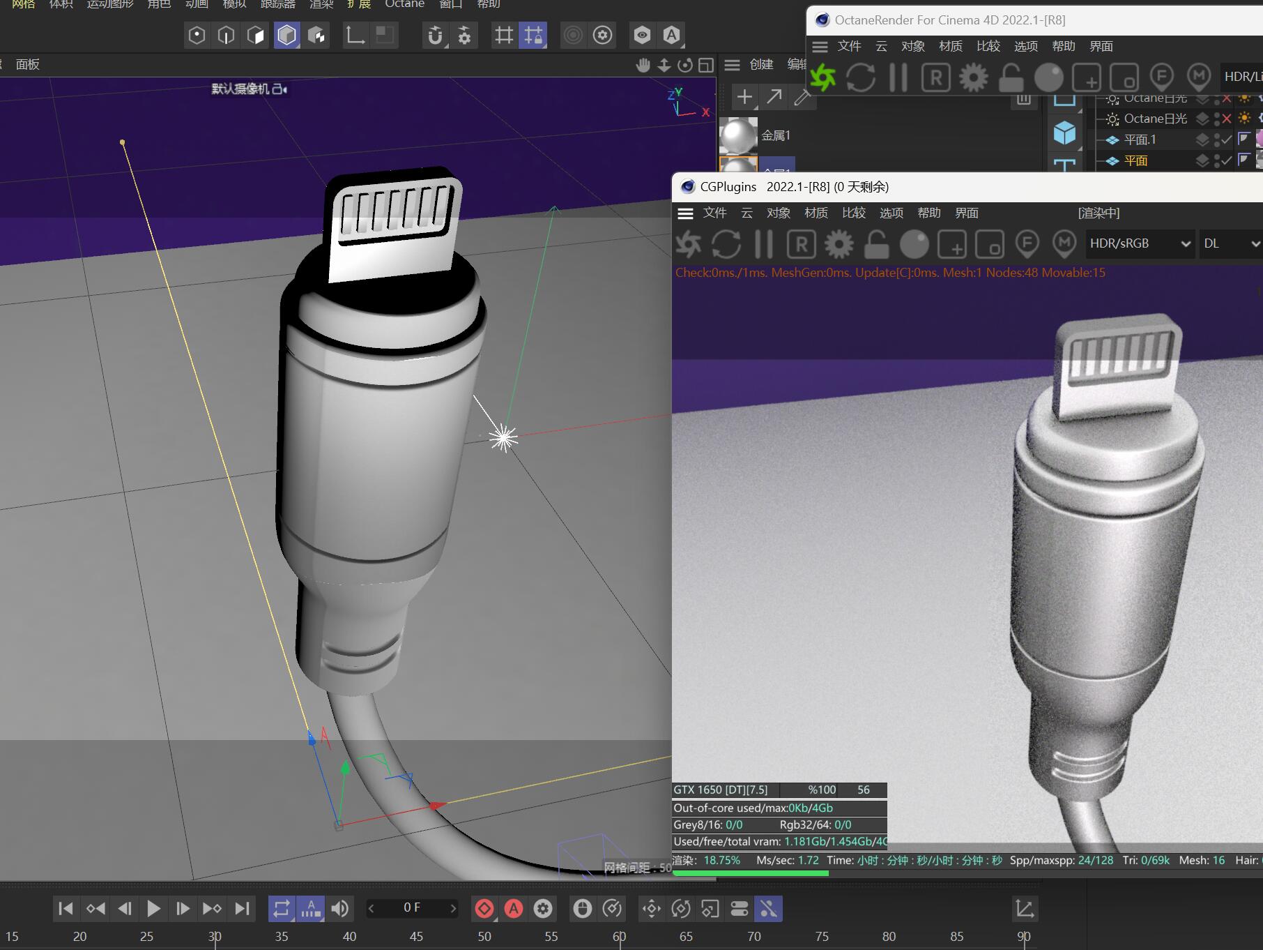Screen dimensions: 1263x950
Task: Toggle the viewport maximize layout icon
Action: [706, 65]
